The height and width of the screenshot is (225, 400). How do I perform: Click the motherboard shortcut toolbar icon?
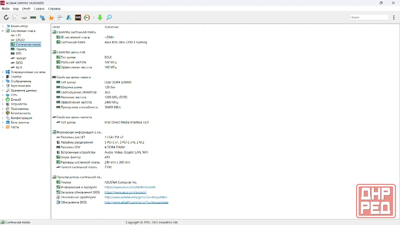pyautogui.click(x=24, y=17)
